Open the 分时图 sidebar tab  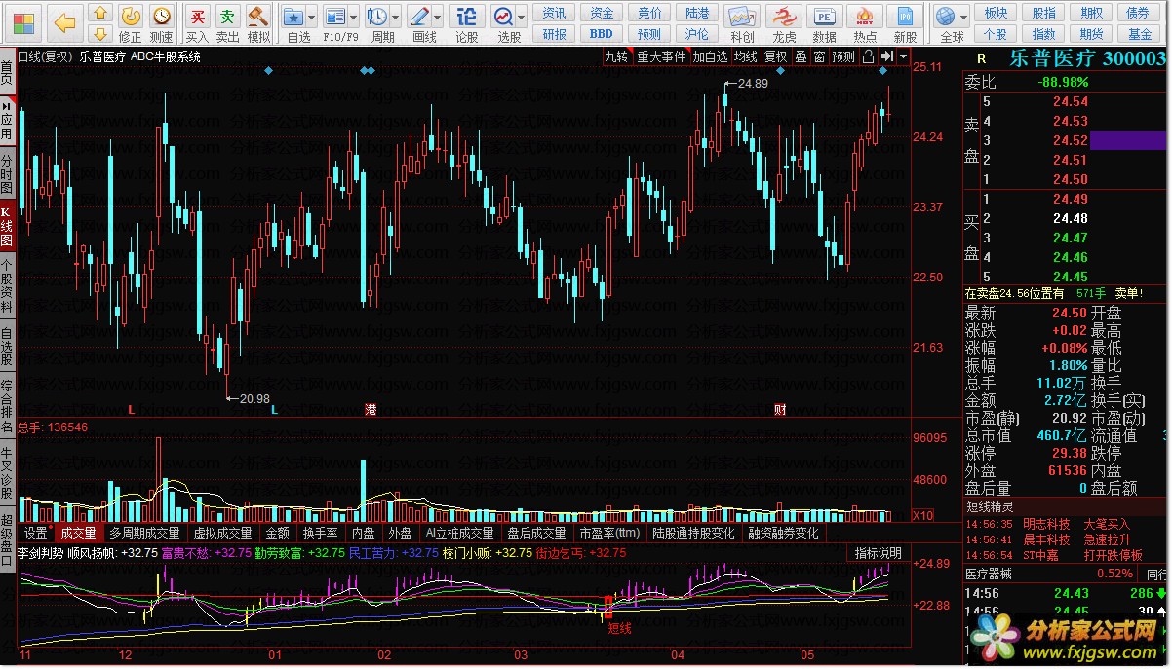(7, 173)
